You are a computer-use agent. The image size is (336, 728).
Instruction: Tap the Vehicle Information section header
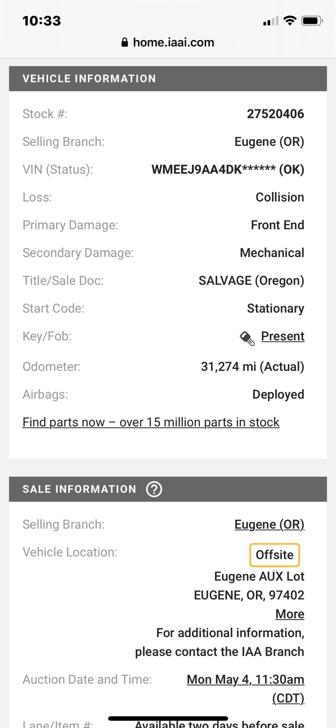(168, 79)
